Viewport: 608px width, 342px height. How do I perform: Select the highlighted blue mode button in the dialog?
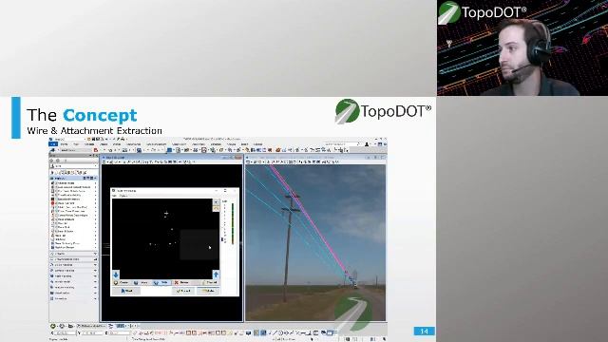(161, 282)
